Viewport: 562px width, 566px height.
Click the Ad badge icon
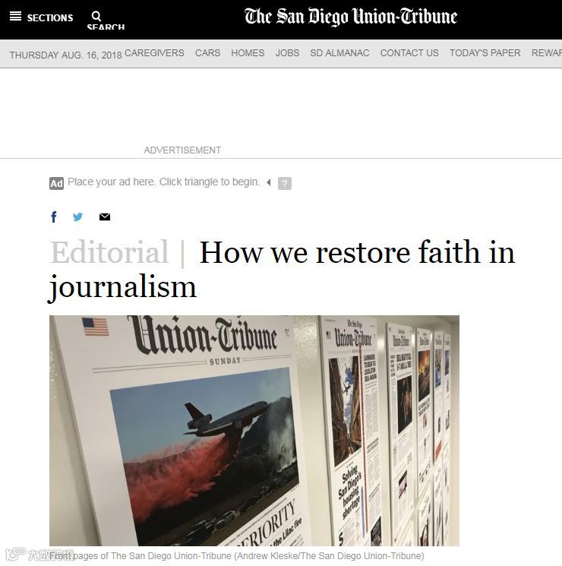(56, 183)
